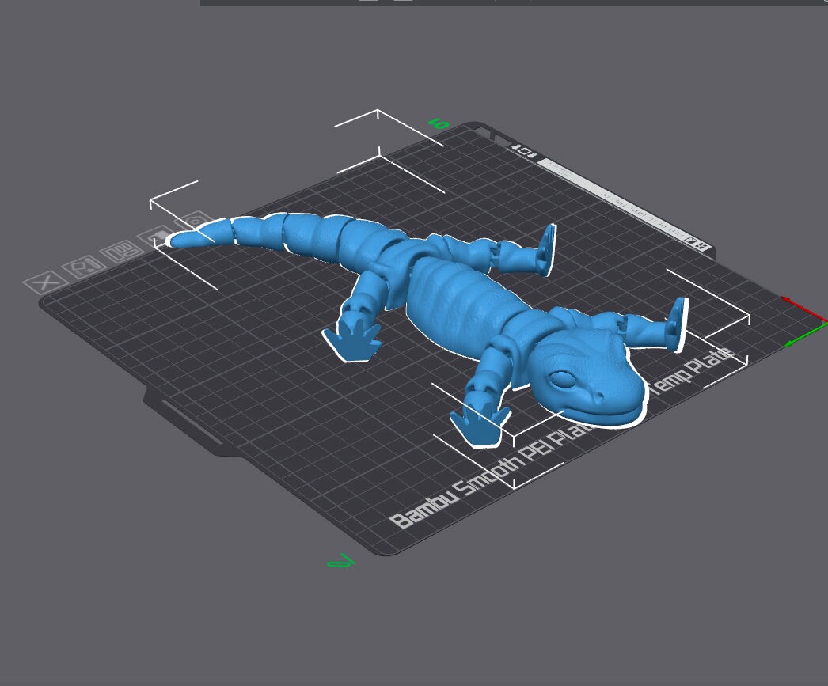
Task: Click the green plate number label above the plate
Action: coord(436,123)
